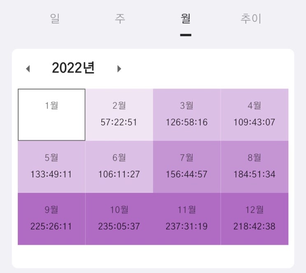
Task: Select 2월 cell showing 57:22:51
Action: click(119, 115)
